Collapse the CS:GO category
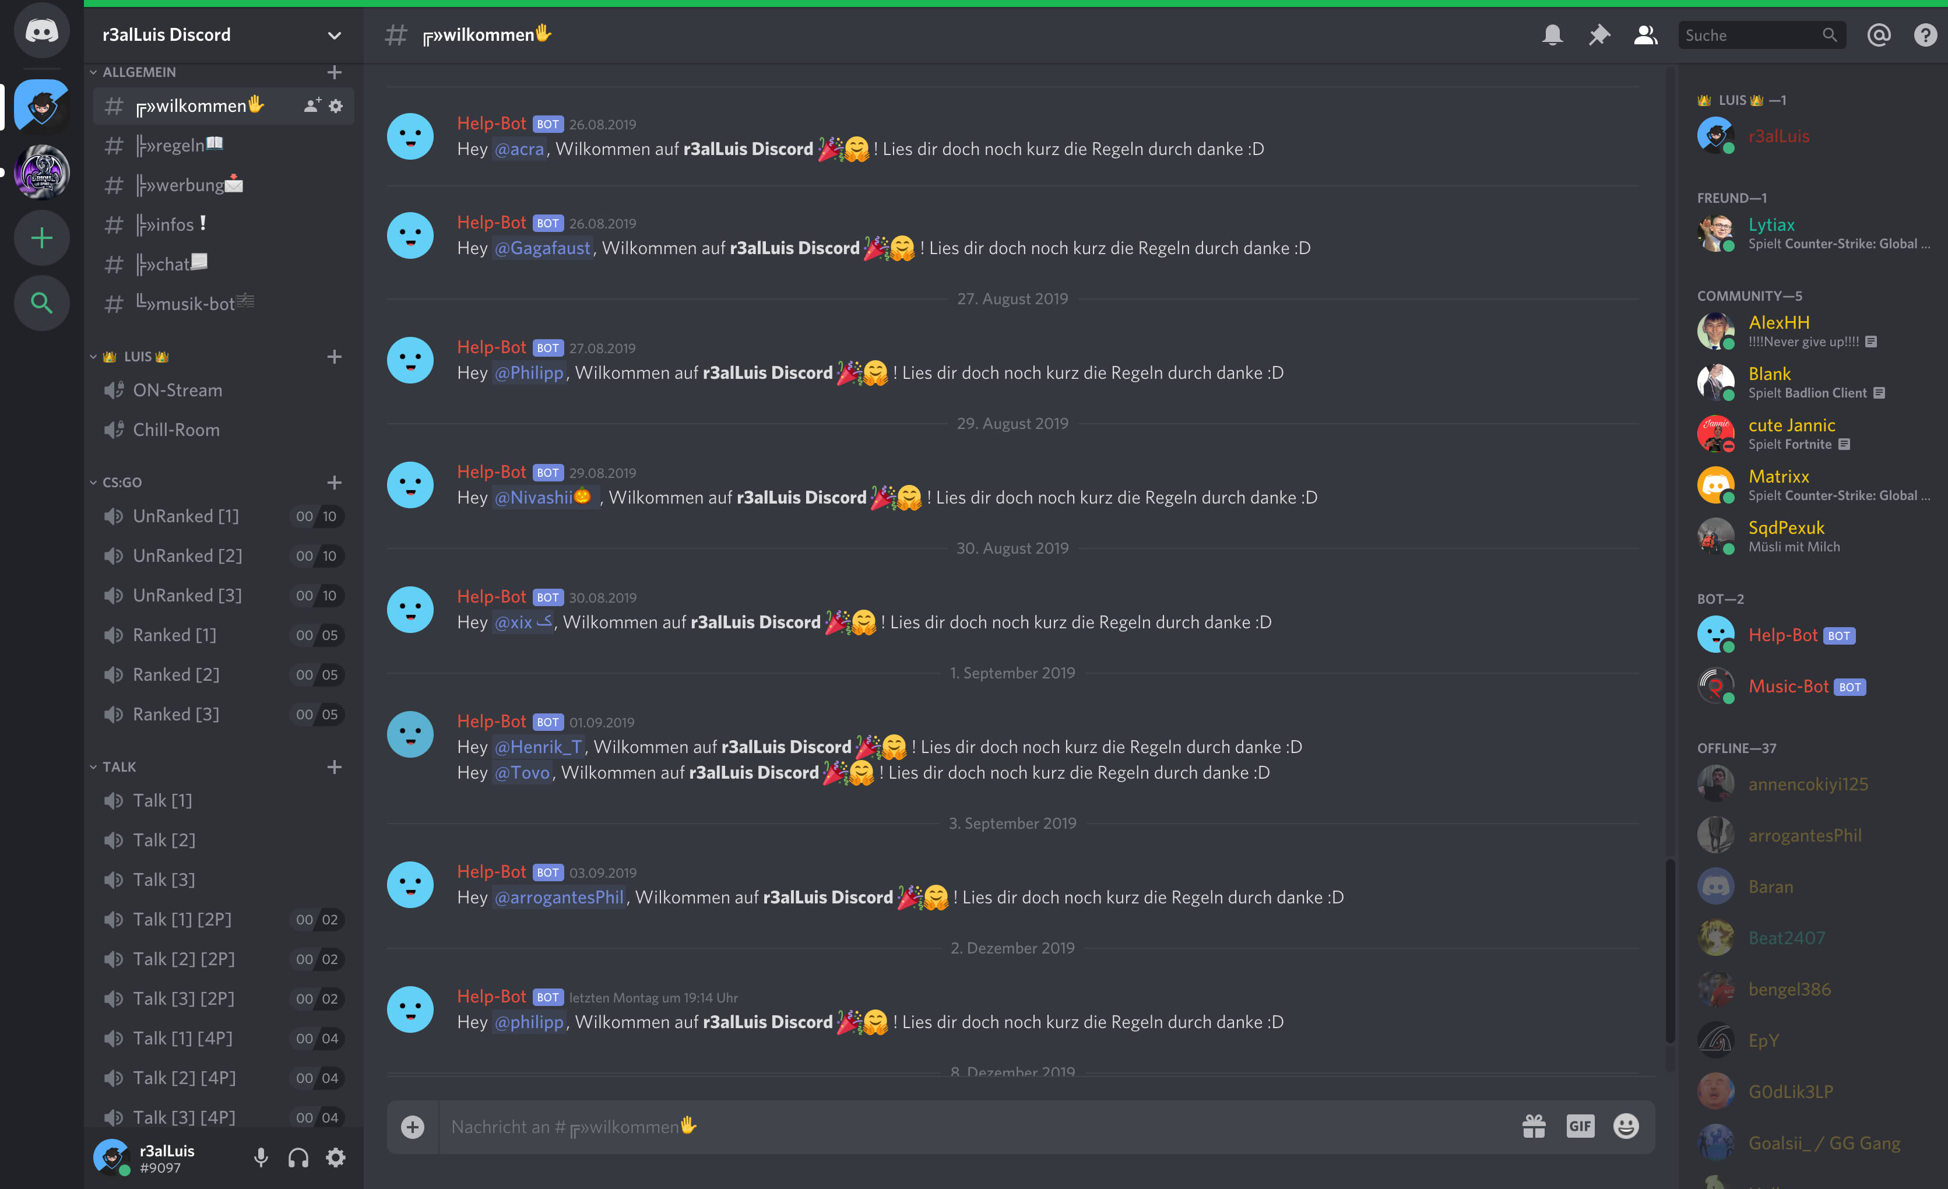Screen dimensions: 1948x1189 coord(122,482)
